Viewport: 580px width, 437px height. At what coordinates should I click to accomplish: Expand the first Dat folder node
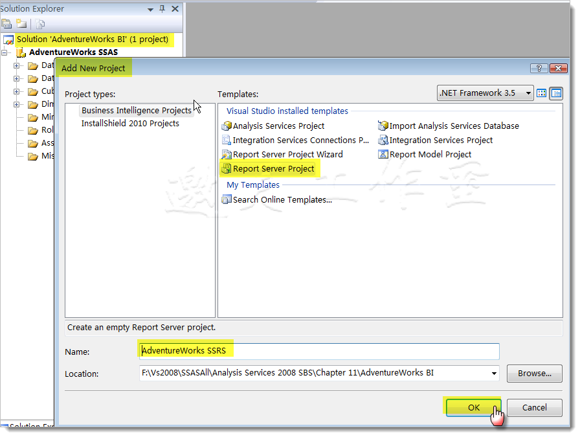(16, 66)
